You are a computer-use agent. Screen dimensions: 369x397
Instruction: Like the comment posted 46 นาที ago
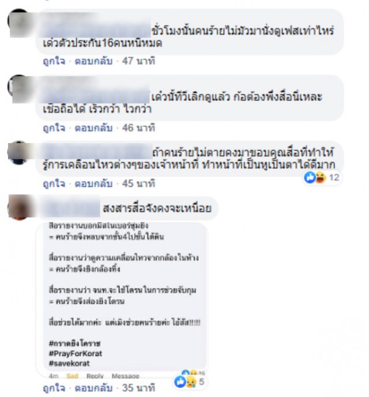pos(54,128)
